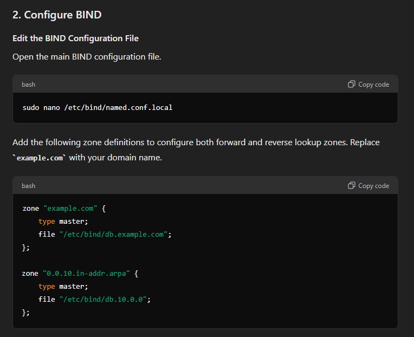Click the "Add the following zone definitions" paragraph text

pos(196,150)
